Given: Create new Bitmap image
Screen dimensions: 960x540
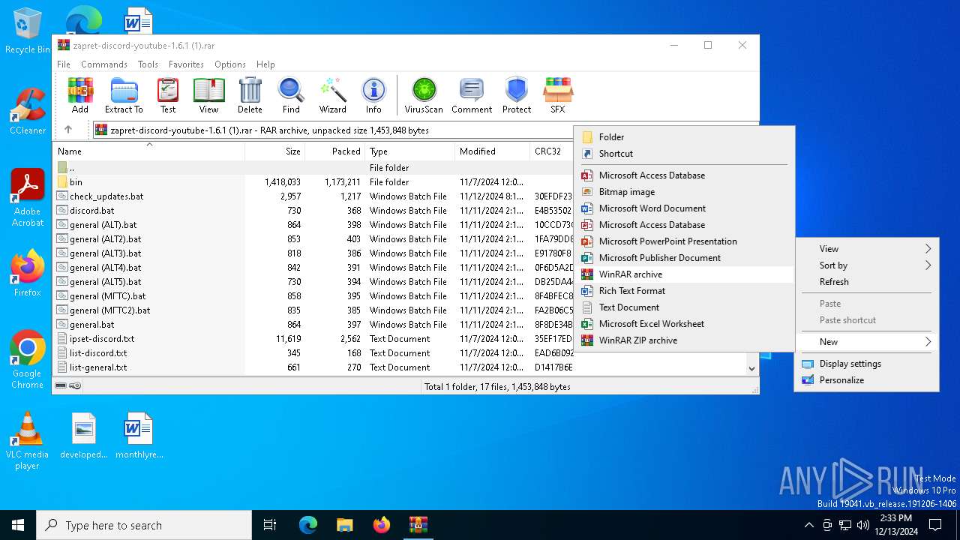Looking at the screenshot, I should [684, 192].
